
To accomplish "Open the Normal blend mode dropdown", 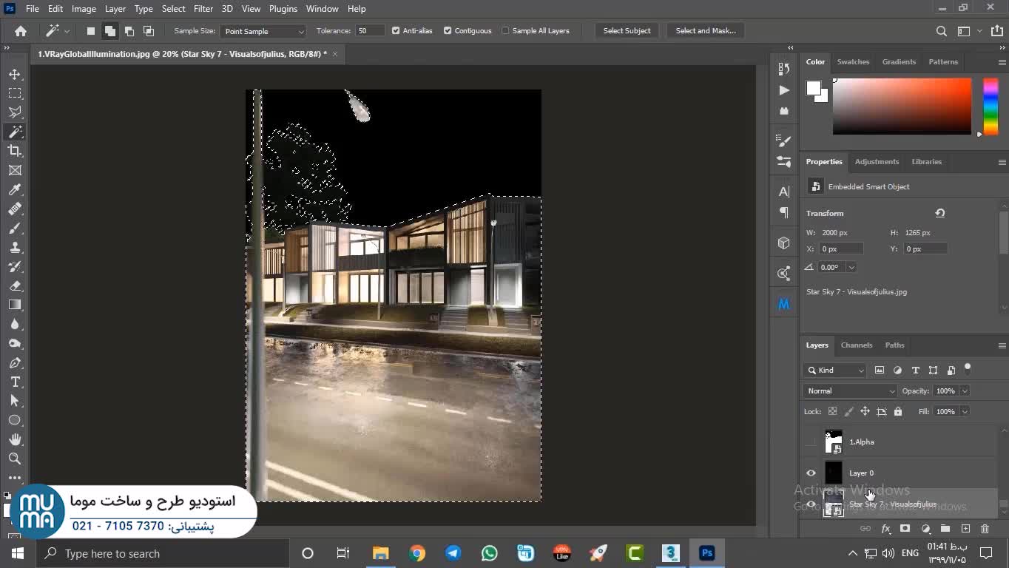I will (849, 390).
